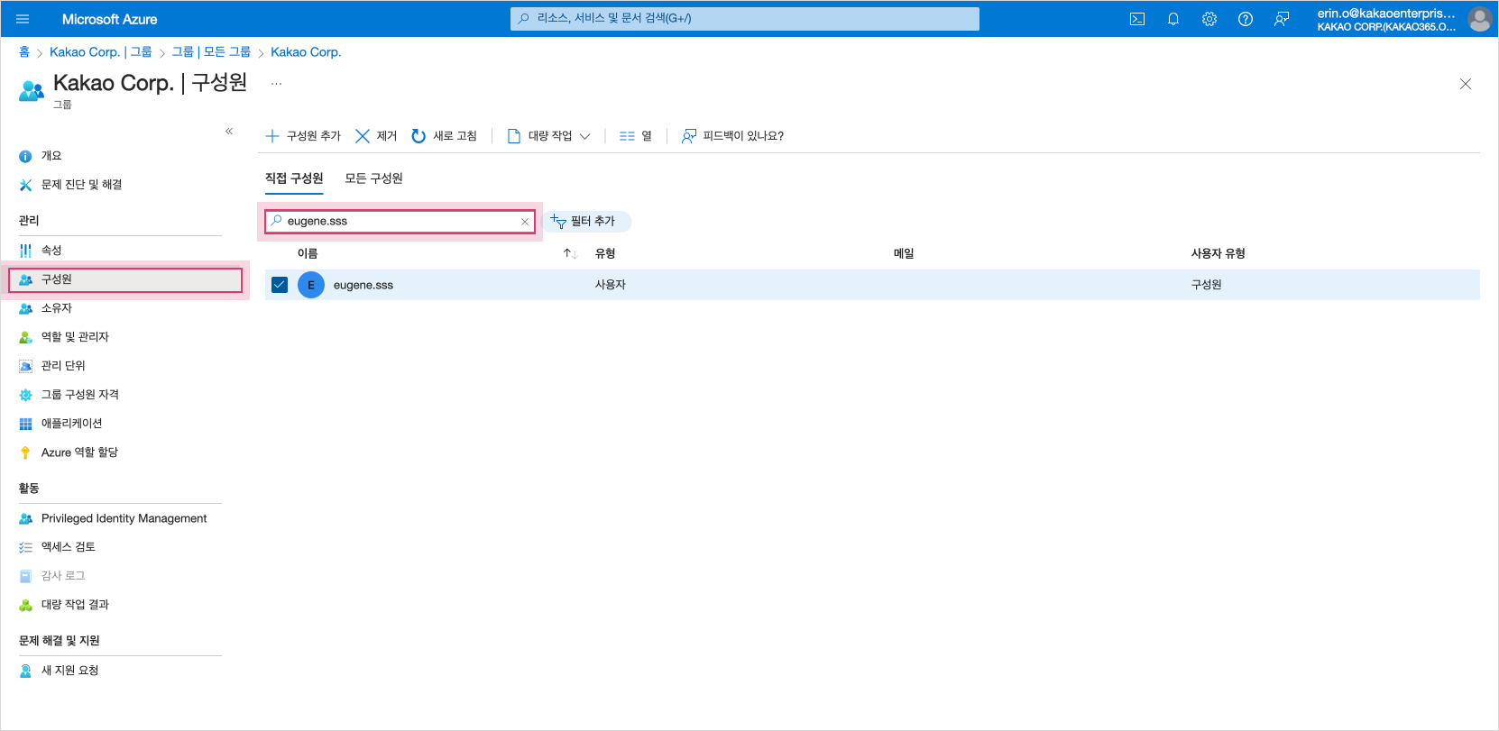Open the account avatar menu
The image size is (1499, 731).
point(1479,19)
